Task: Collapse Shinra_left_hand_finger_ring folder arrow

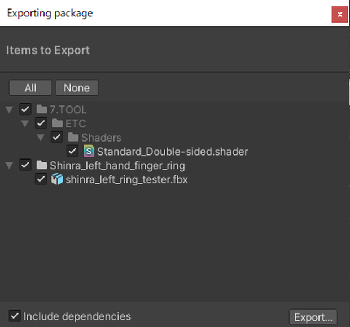Action: tap(10, 166)
